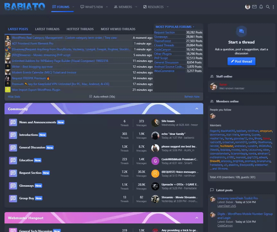Viewport: 277px width, 232px height.
Task: Open the alerts bell icon
Action: 261,7
